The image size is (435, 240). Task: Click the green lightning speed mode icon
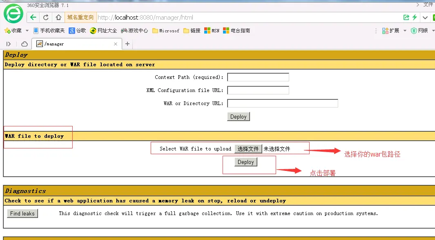[415, 17]
